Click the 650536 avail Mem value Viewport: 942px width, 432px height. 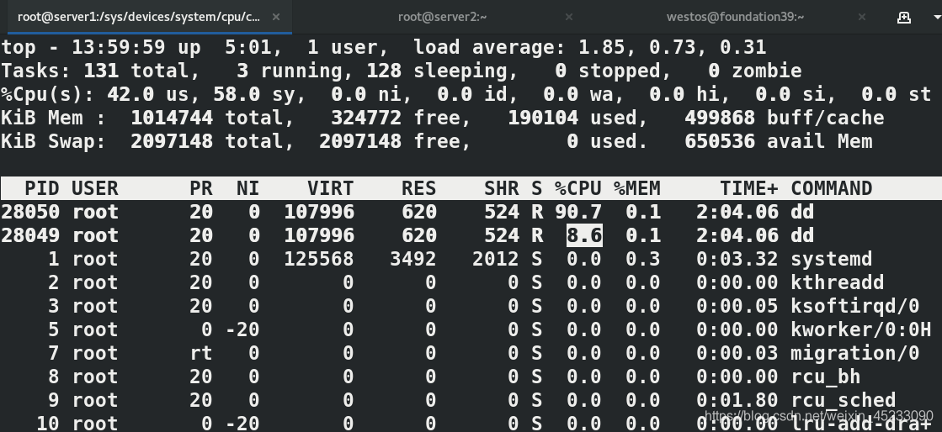(x=719, y=141)
